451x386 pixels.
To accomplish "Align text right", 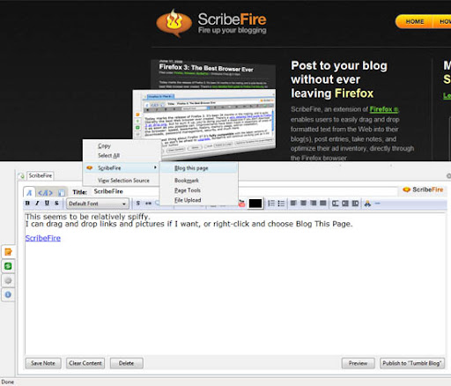I will pyautogui.click(x=314, y=203).
